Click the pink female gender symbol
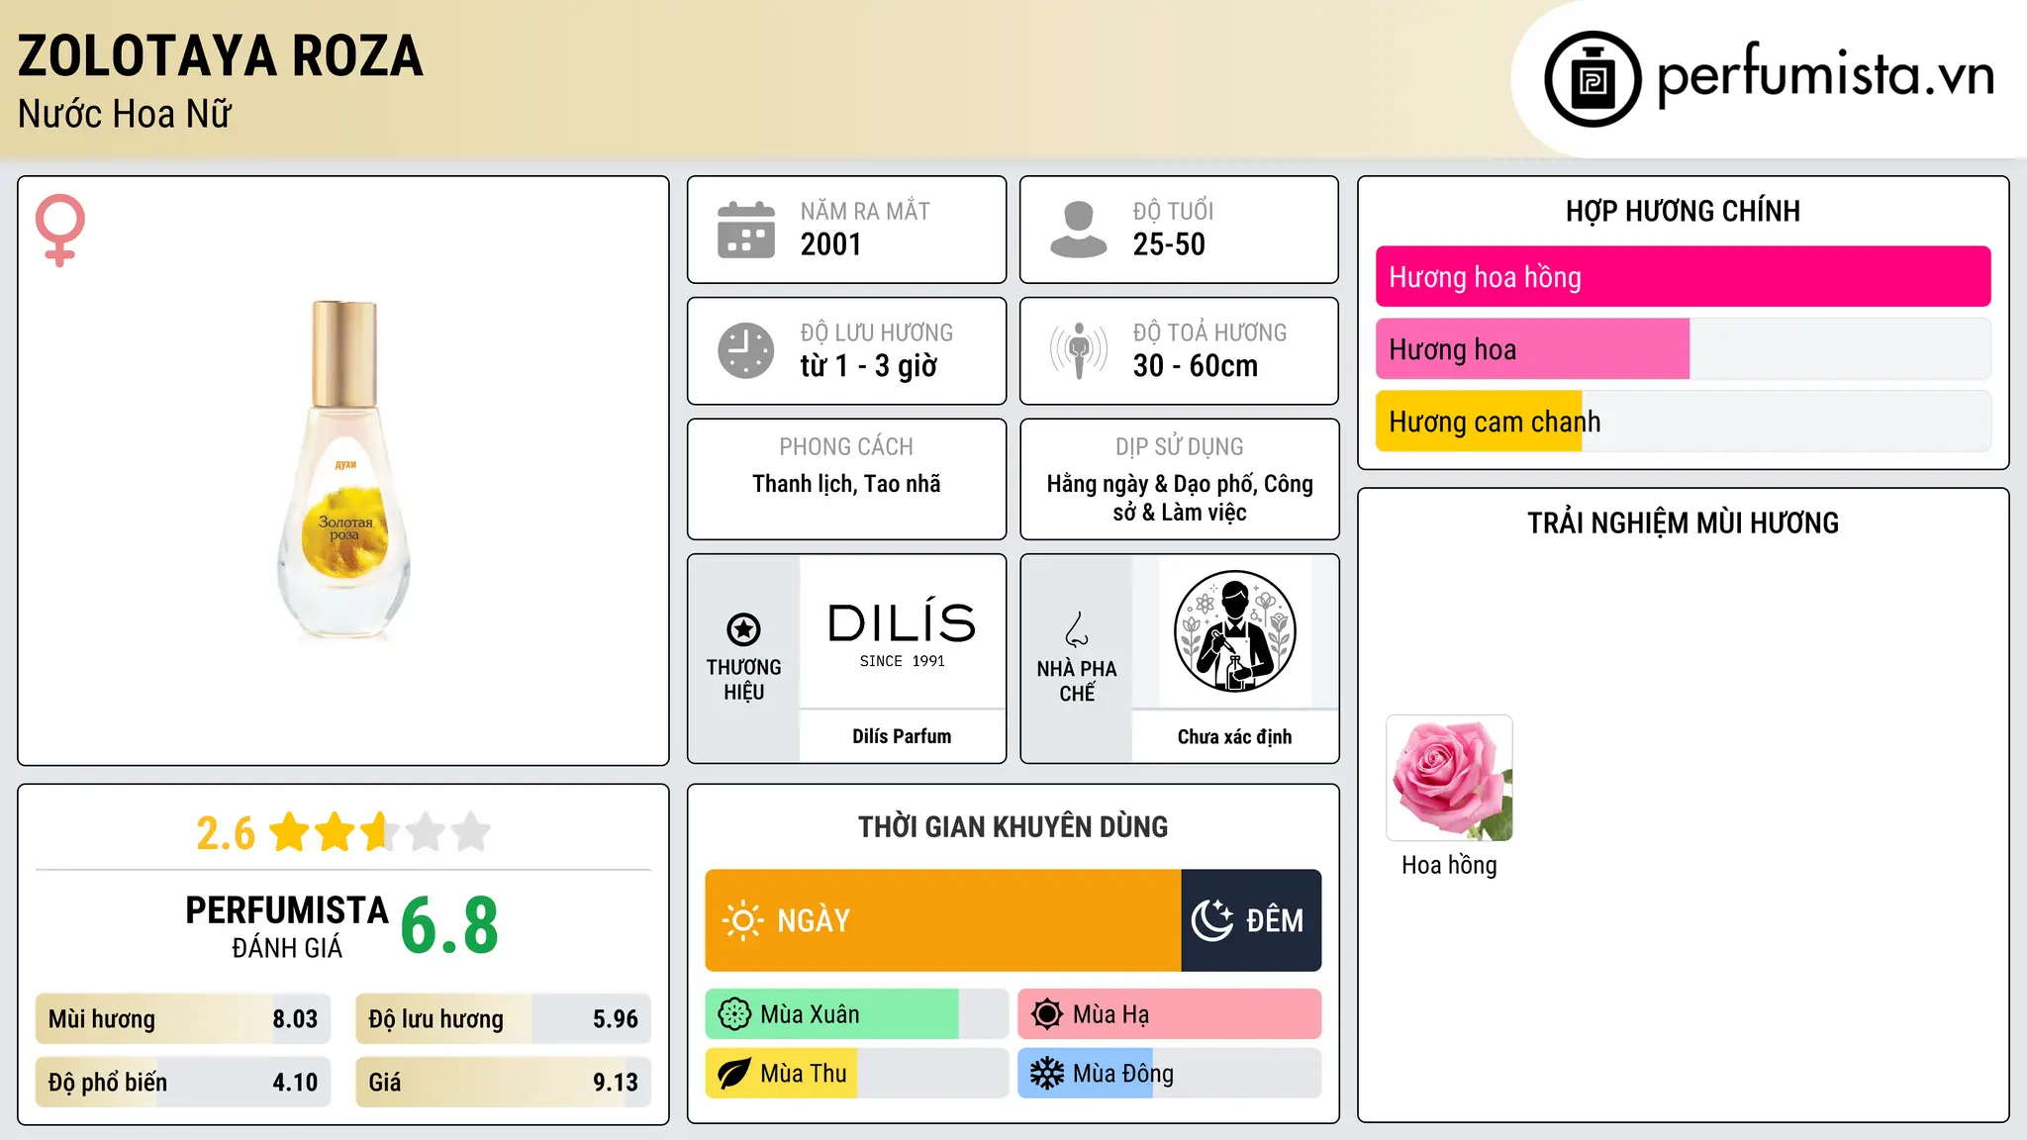The height and width of the screenshot is (1140, 2027). 59,230
